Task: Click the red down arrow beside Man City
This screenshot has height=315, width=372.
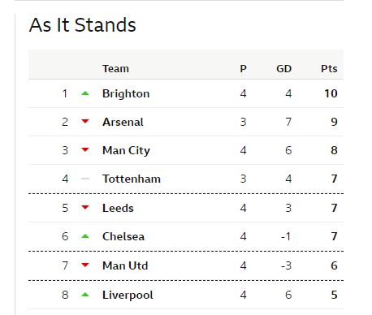Action: (x=85, y=149)
